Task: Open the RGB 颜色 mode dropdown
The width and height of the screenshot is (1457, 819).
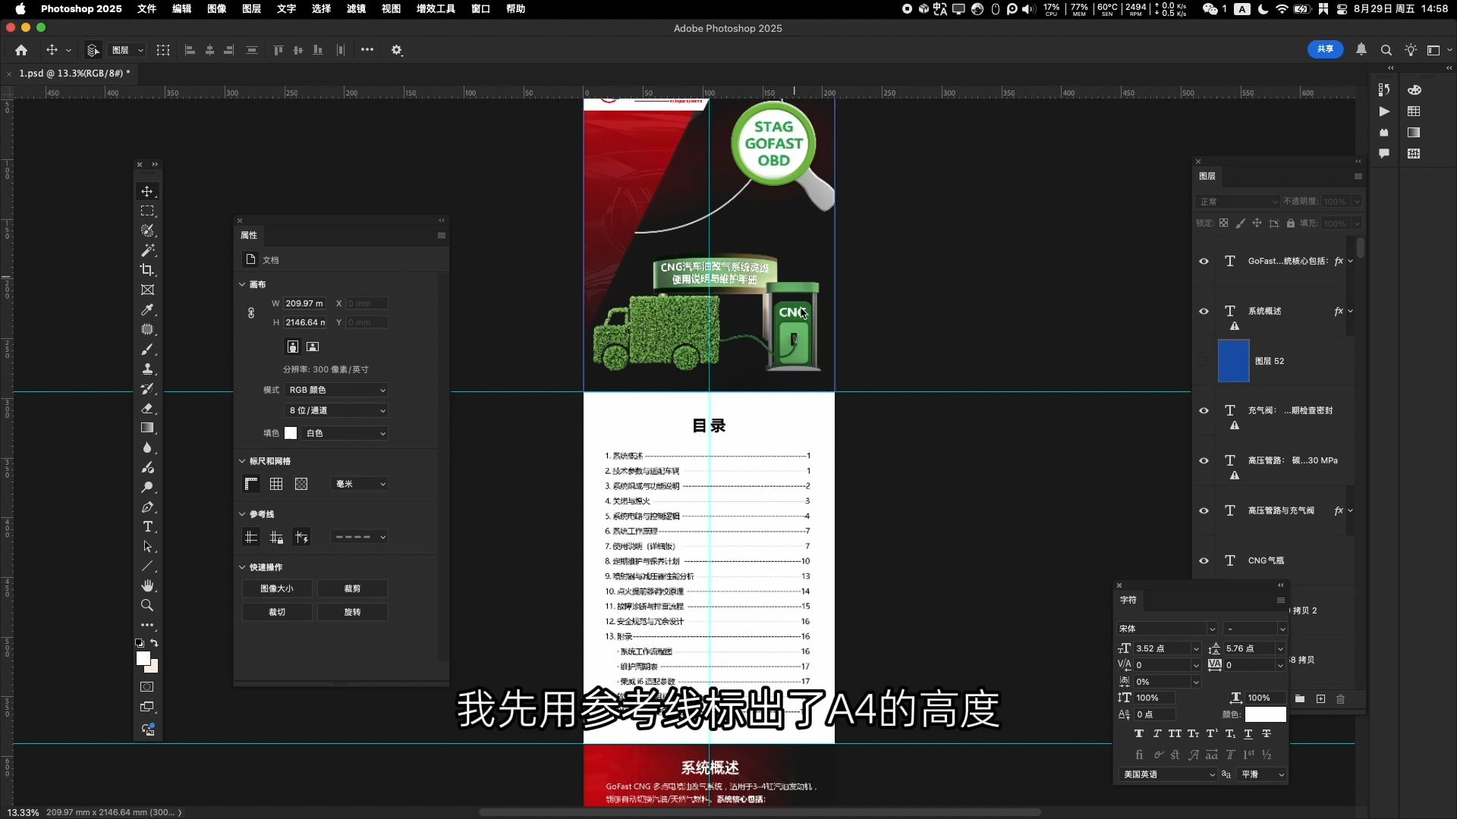Action: tap(337, 390)
